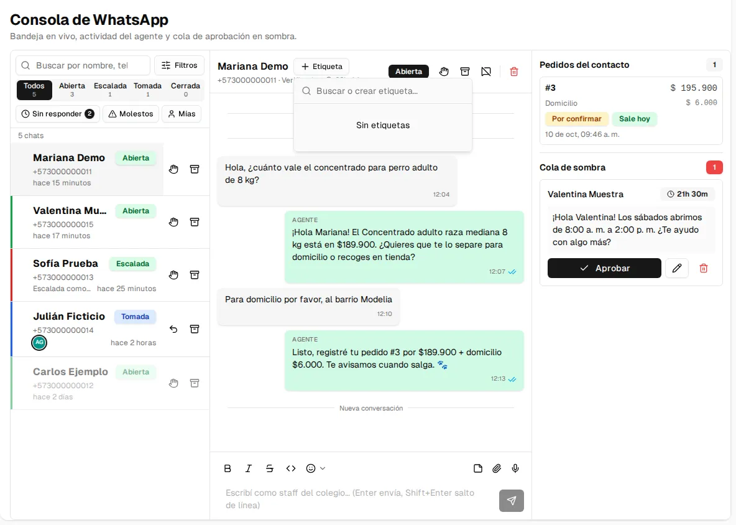The width and height of the screenshot is (736, 525).
Task: Insert code formatting in composer
Action: [x=290, y=468]
